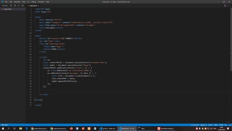
Task: Open the Help menu
Action: click(47, 2)
